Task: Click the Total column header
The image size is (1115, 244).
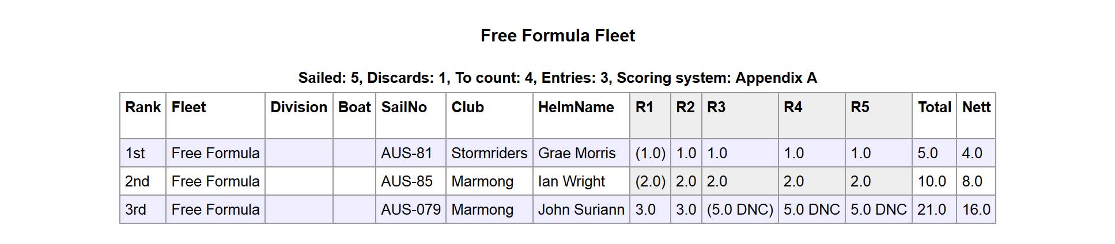Action: 934,108
